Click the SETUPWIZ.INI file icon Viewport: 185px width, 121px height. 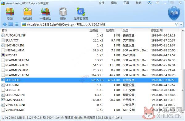point(3,95)
